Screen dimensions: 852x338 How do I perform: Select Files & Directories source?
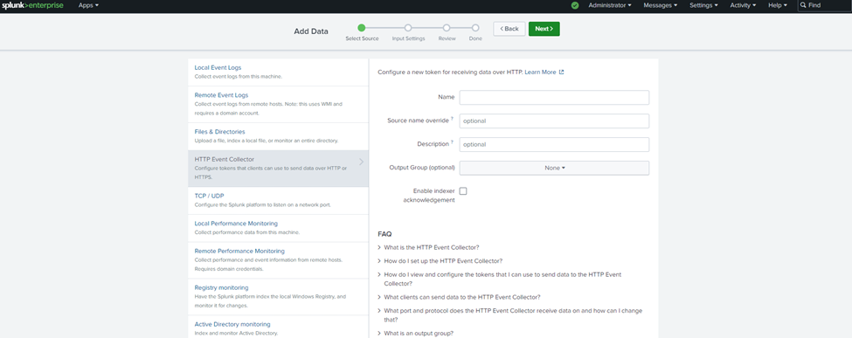click(x=278, y=136)
